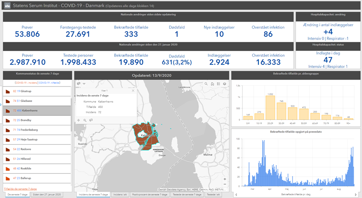This screenshot has height=198, width=362.
Task: Open the Tilfælde de seneste 7 dage link
Action: (x=20, y=189)
